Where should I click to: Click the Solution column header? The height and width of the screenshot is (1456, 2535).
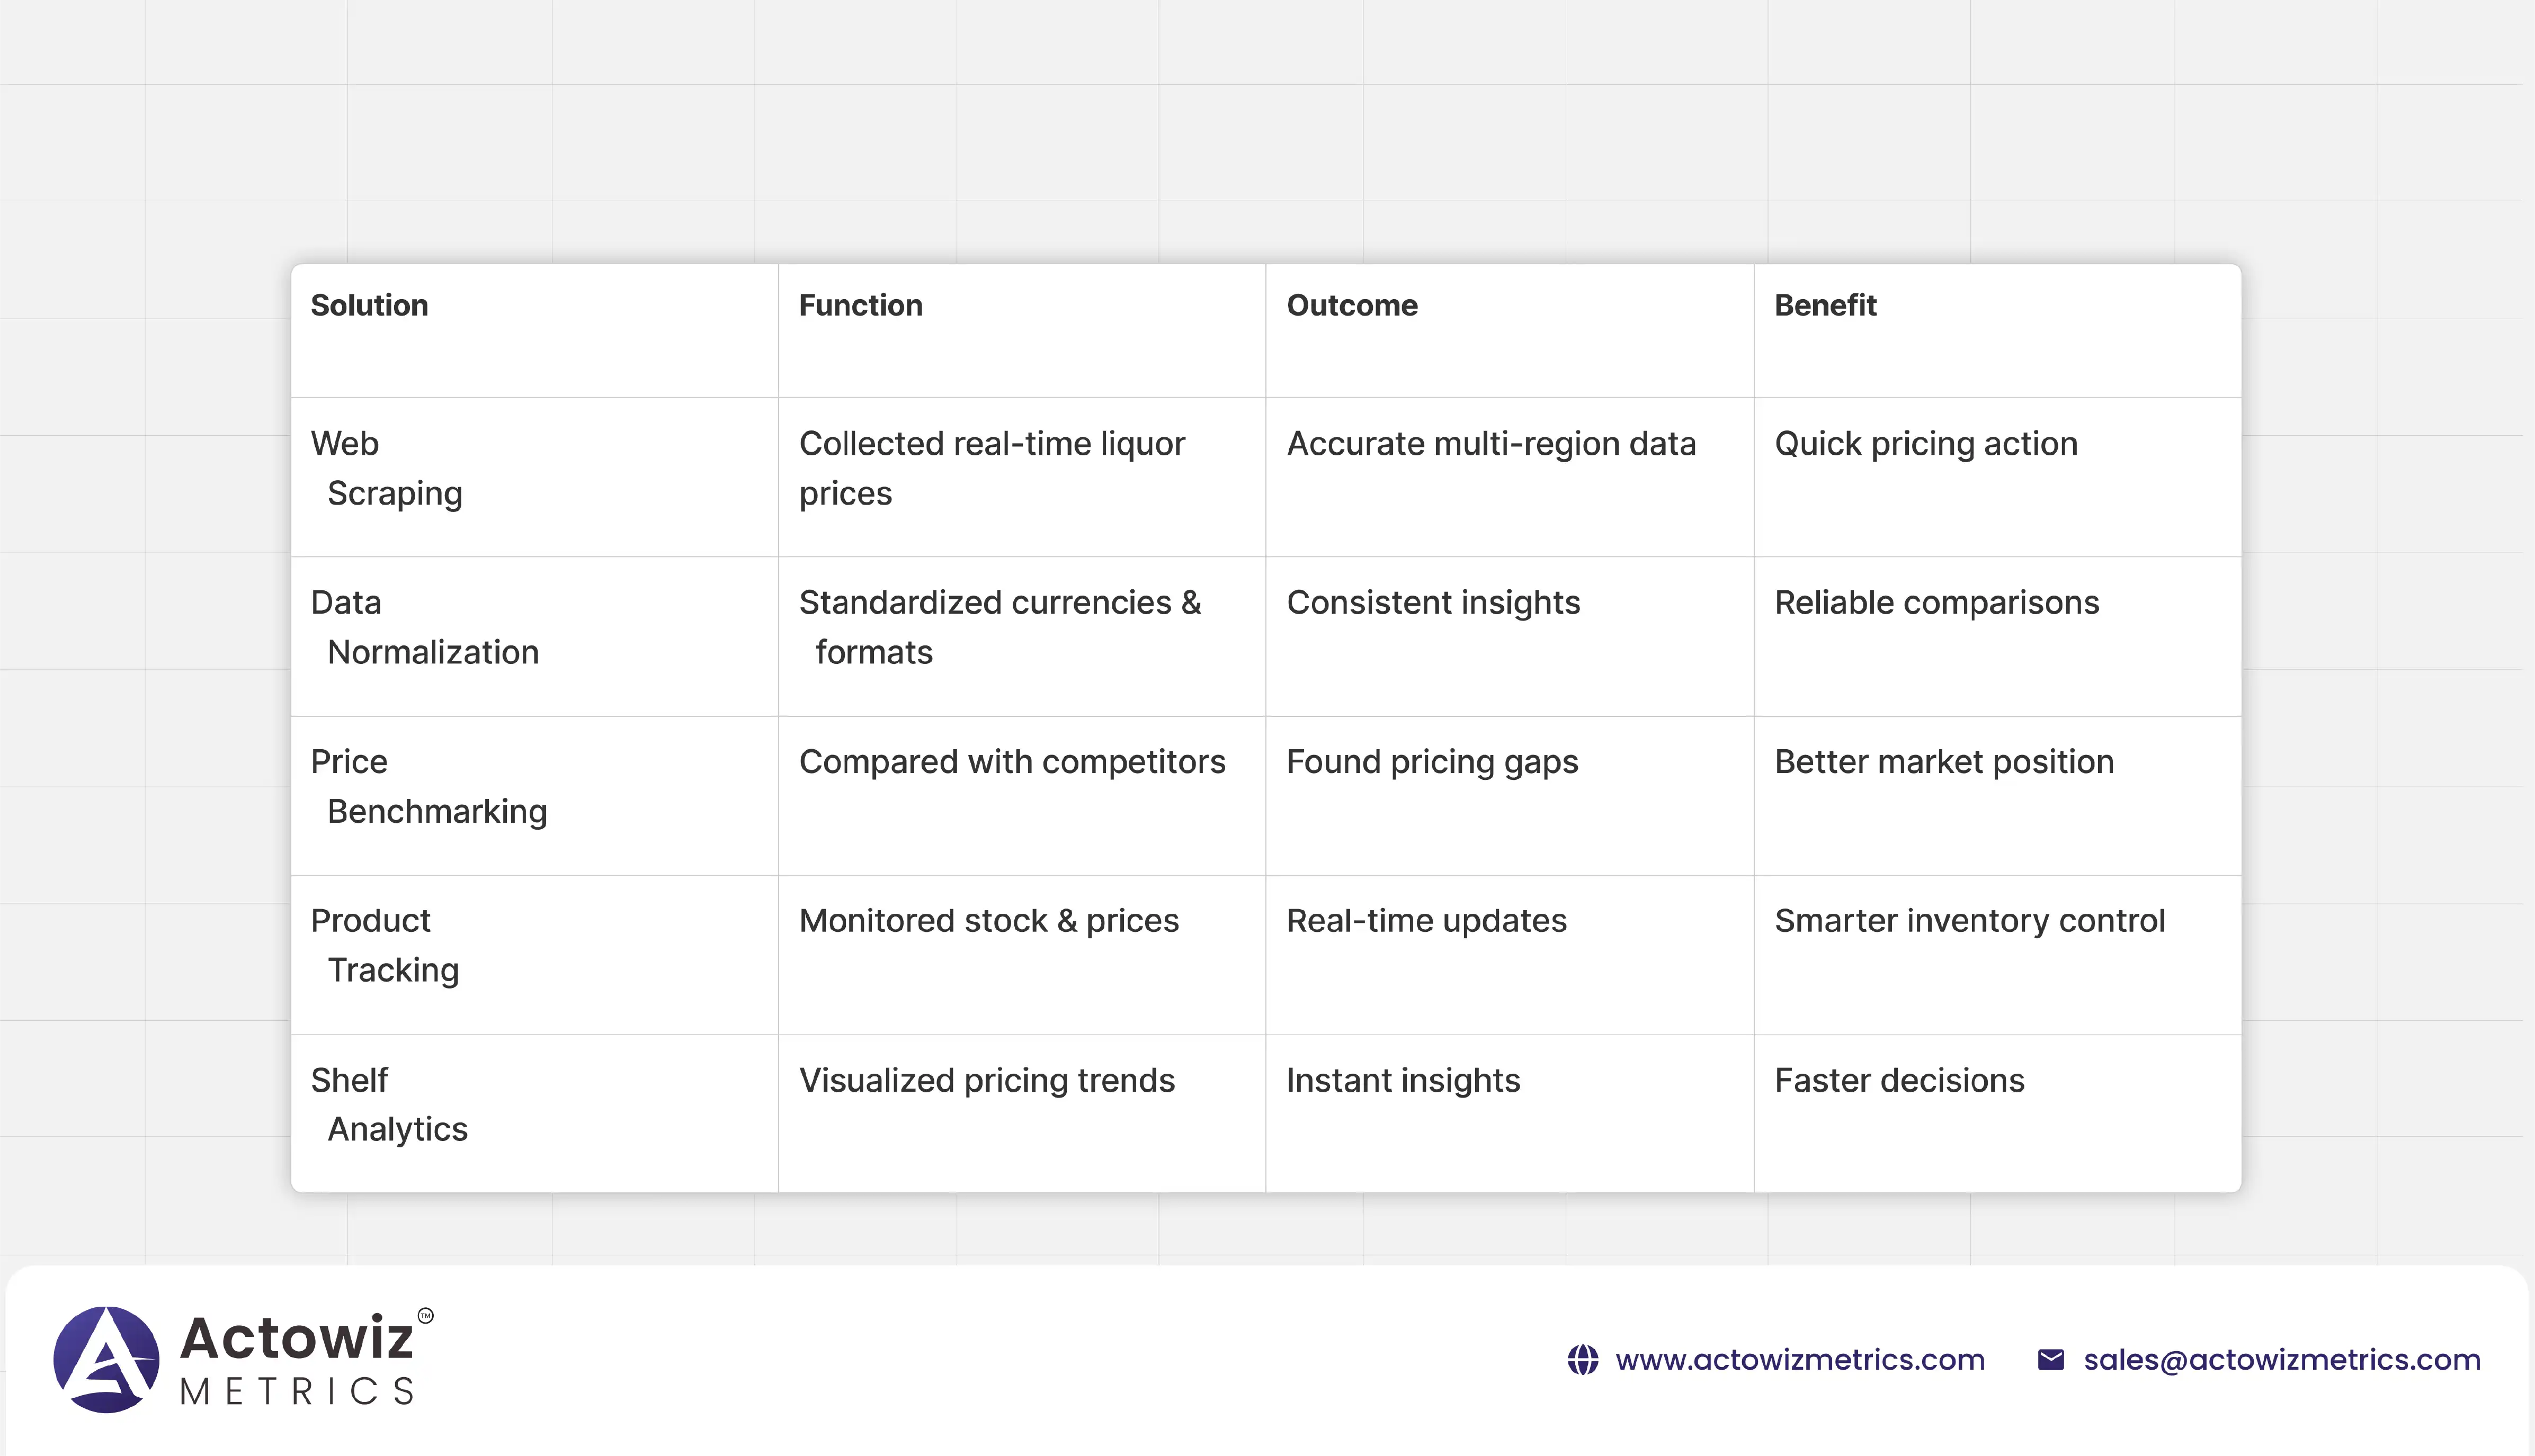pyautogui.click(x=369, y=306)
